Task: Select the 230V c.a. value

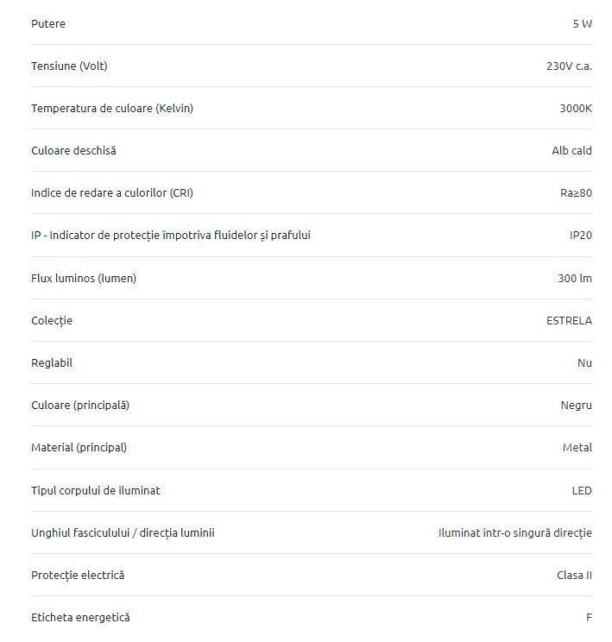Action: point(569,66)
